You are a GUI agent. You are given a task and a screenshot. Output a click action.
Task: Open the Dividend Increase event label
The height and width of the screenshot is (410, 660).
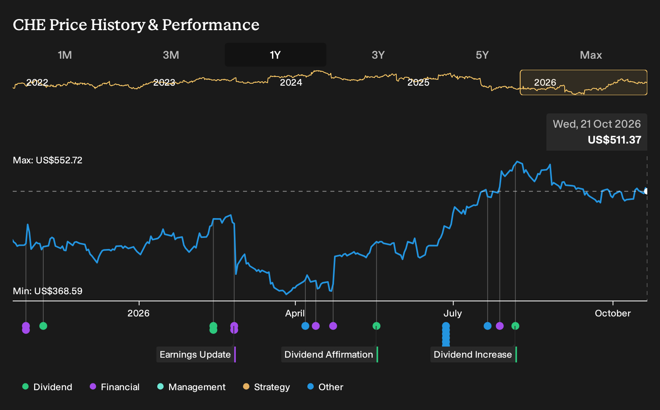[x=473, y=354]
